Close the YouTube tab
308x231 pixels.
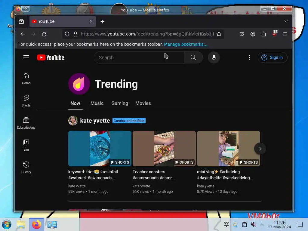click(x=91, y=21)
